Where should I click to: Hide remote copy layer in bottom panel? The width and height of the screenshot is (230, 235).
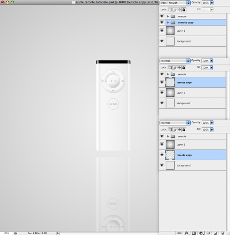(162, 155)
